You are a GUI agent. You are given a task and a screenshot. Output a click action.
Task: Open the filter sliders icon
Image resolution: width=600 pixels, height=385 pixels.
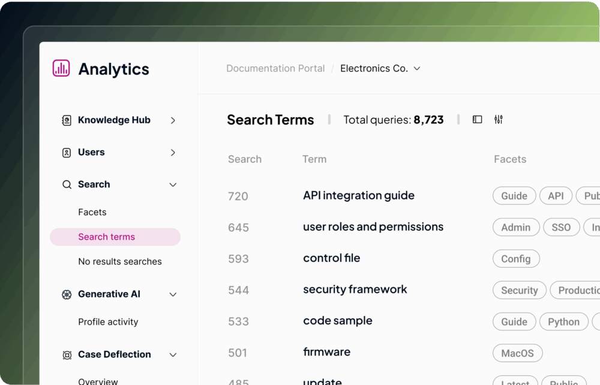tap(498, 120)
